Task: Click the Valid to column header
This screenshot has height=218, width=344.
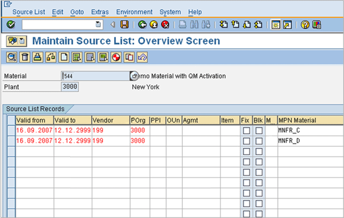Action: coord(73,120)
